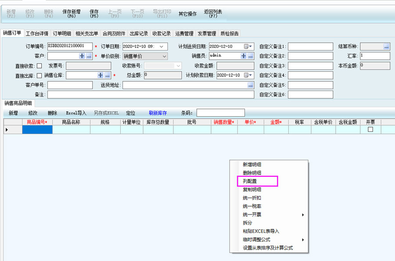The width and height of the screenshot is (395, 261).
Task: Choose 复制明细 from the context menu
Action: coord(252,189)
